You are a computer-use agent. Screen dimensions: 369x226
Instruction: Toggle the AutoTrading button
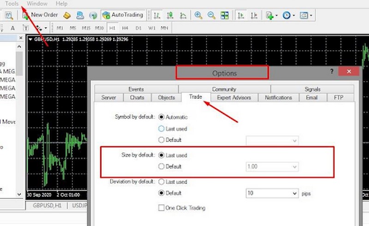tap(123, 15)
